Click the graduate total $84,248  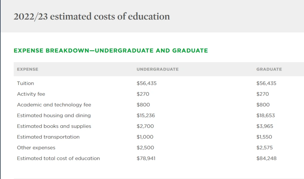pos(266,159)
